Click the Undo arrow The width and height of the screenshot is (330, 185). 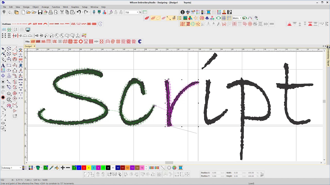[79, 12]
